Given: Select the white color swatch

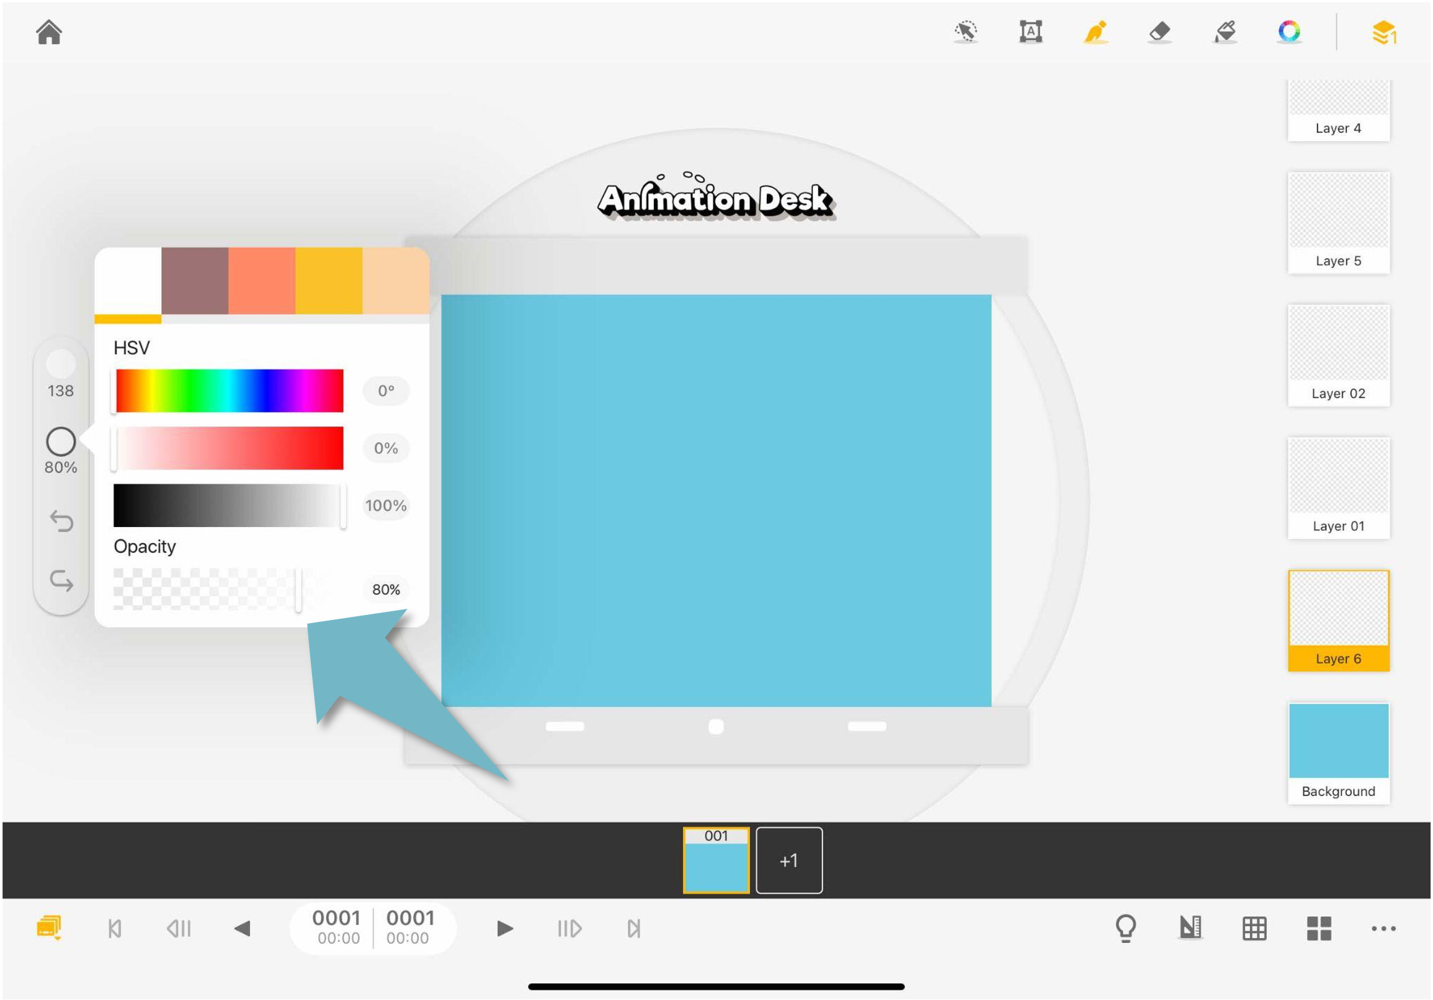Looking at the screenshot, I should click(128, 281).
